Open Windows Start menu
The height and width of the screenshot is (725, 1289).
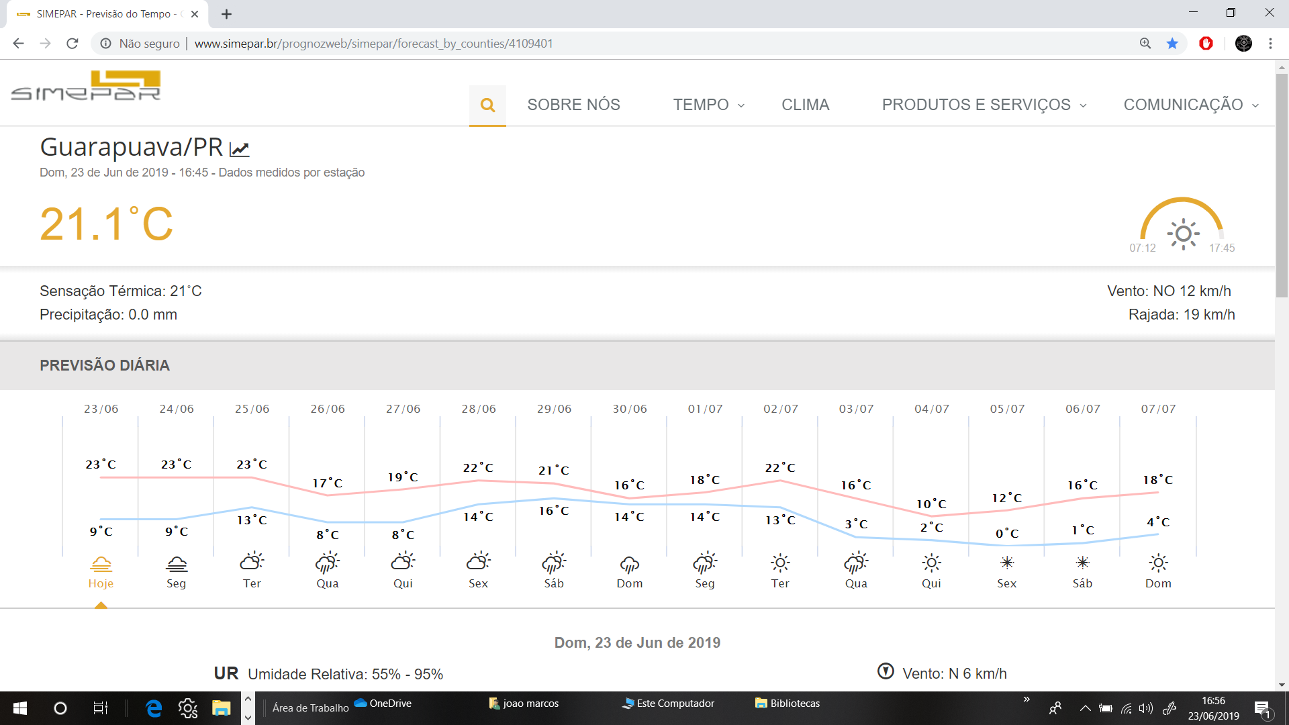point(20,708)
